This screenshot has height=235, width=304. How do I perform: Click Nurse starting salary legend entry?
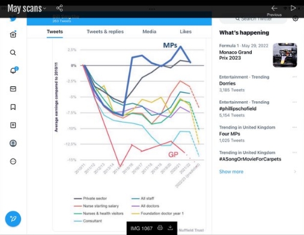96,206
